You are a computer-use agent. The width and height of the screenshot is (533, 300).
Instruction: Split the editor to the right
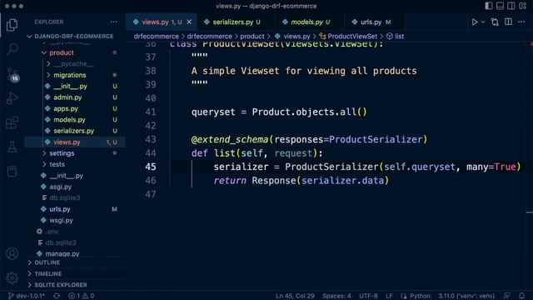pyautogui.click(x=508, y=22)
